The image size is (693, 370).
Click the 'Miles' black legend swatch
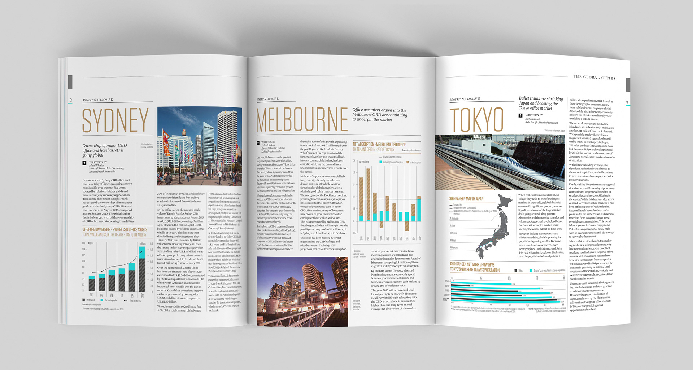coord(516,270)
